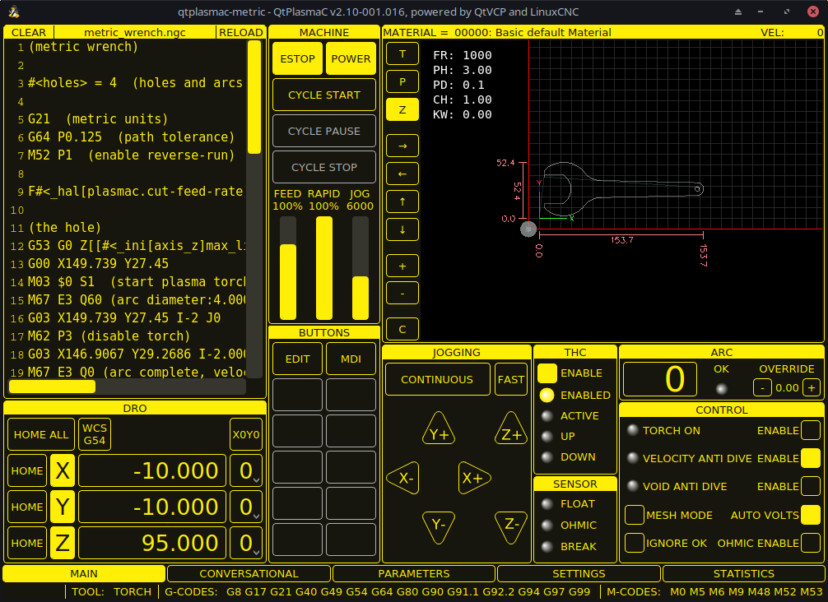Jog the X axis negative with X- icon
828x602 pixels.
click(402, 477)
